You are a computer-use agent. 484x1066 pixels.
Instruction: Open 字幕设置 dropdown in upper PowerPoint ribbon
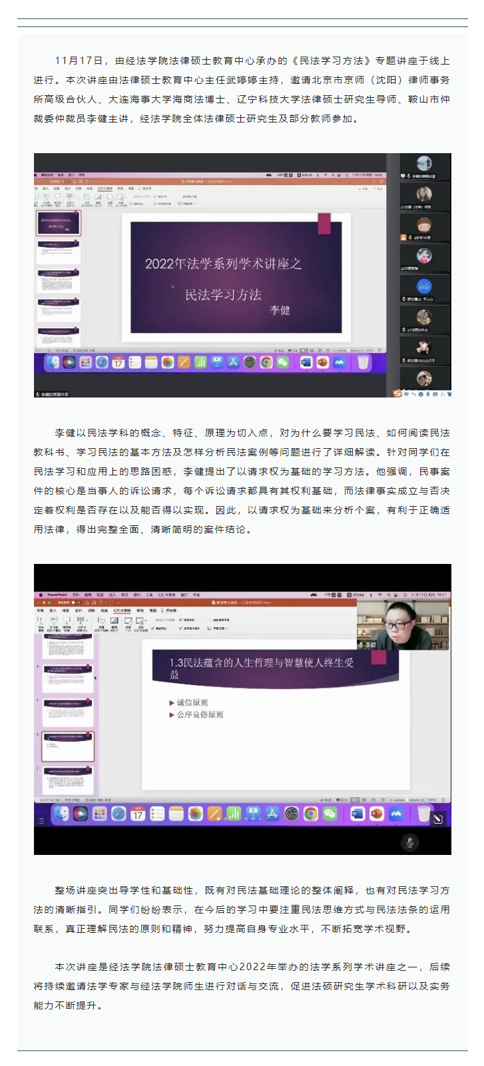(x=188, y=203)
